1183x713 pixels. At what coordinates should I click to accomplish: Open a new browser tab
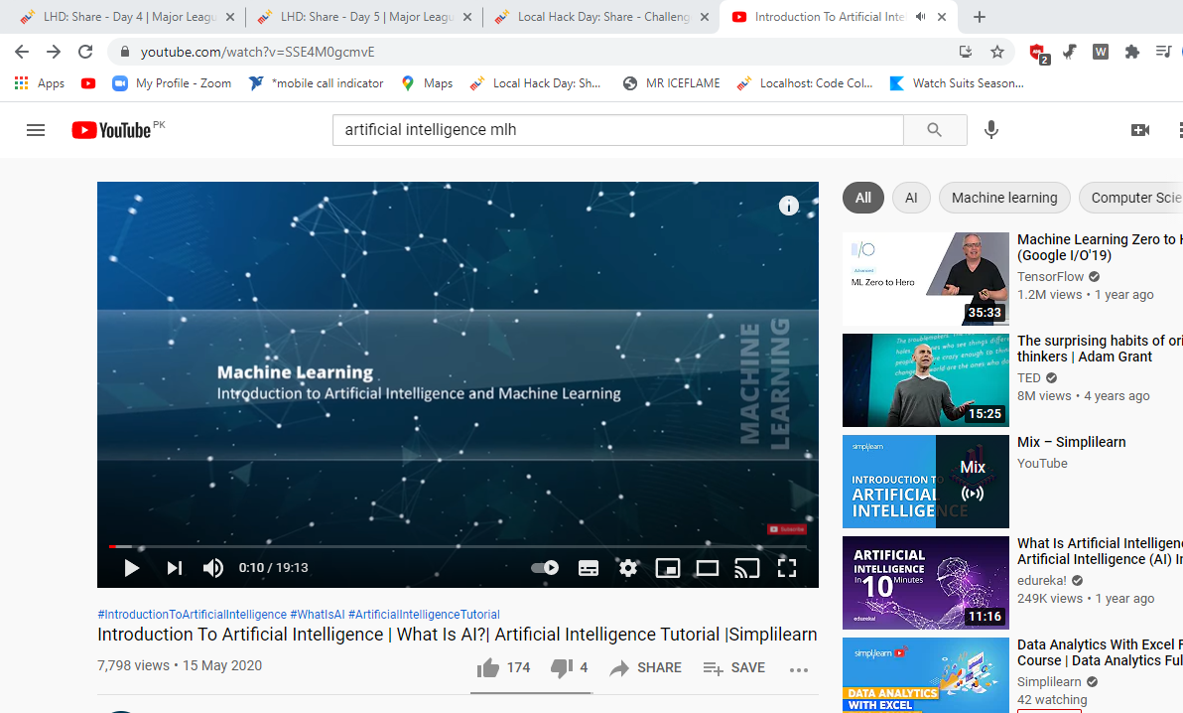click(980, 17)
